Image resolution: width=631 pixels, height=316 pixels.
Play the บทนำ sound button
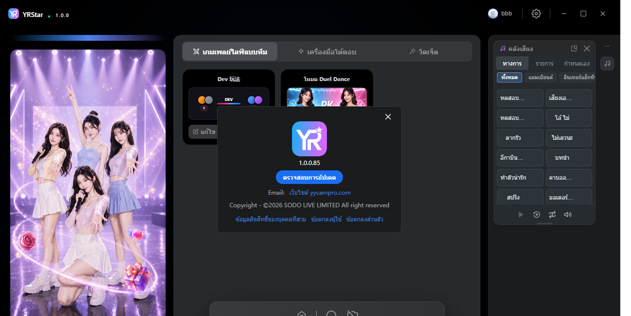(x=569, y=158)
